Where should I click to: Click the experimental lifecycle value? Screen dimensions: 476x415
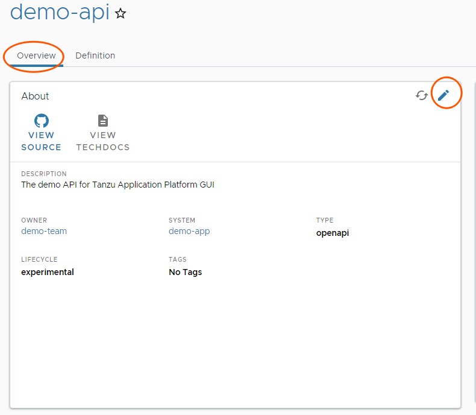pyautogui.click(x=48, y=272)
